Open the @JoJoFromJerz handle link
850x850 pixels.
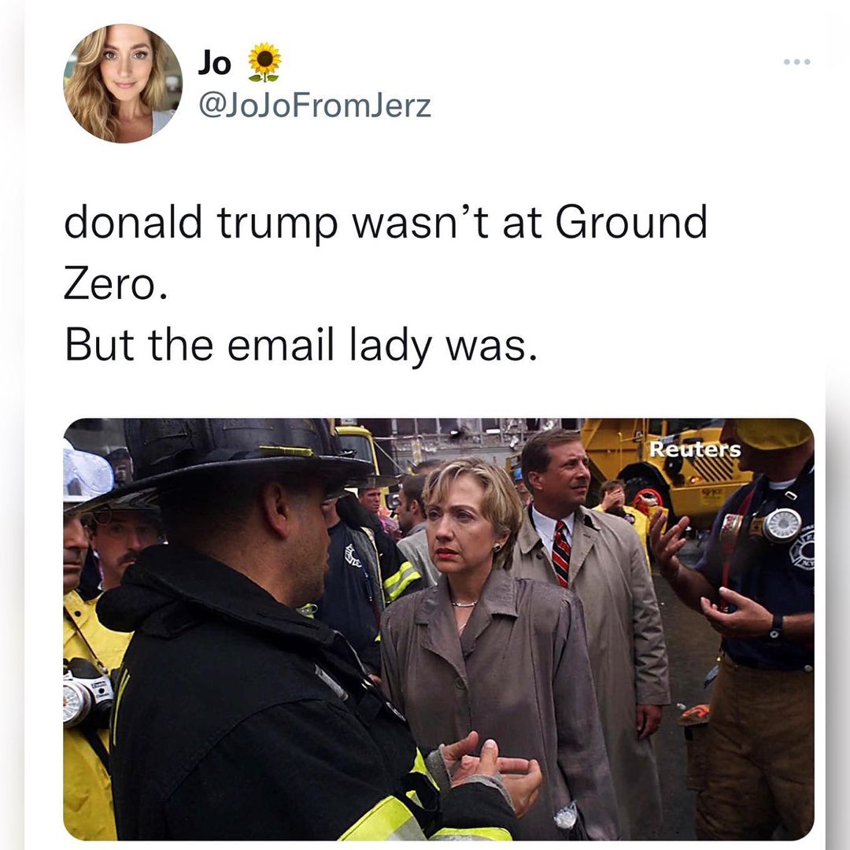point(315,105)
